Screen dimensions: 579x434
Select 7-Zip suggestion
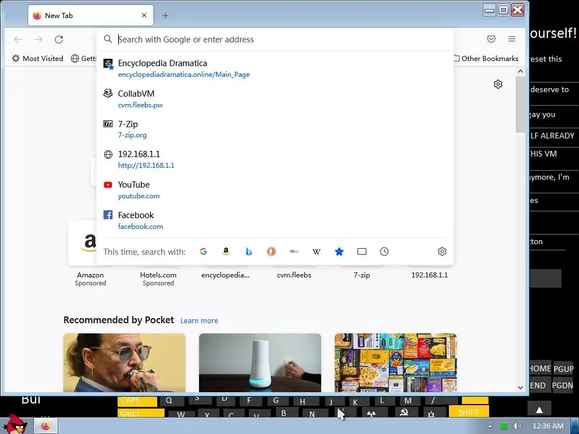coord(275,129)
